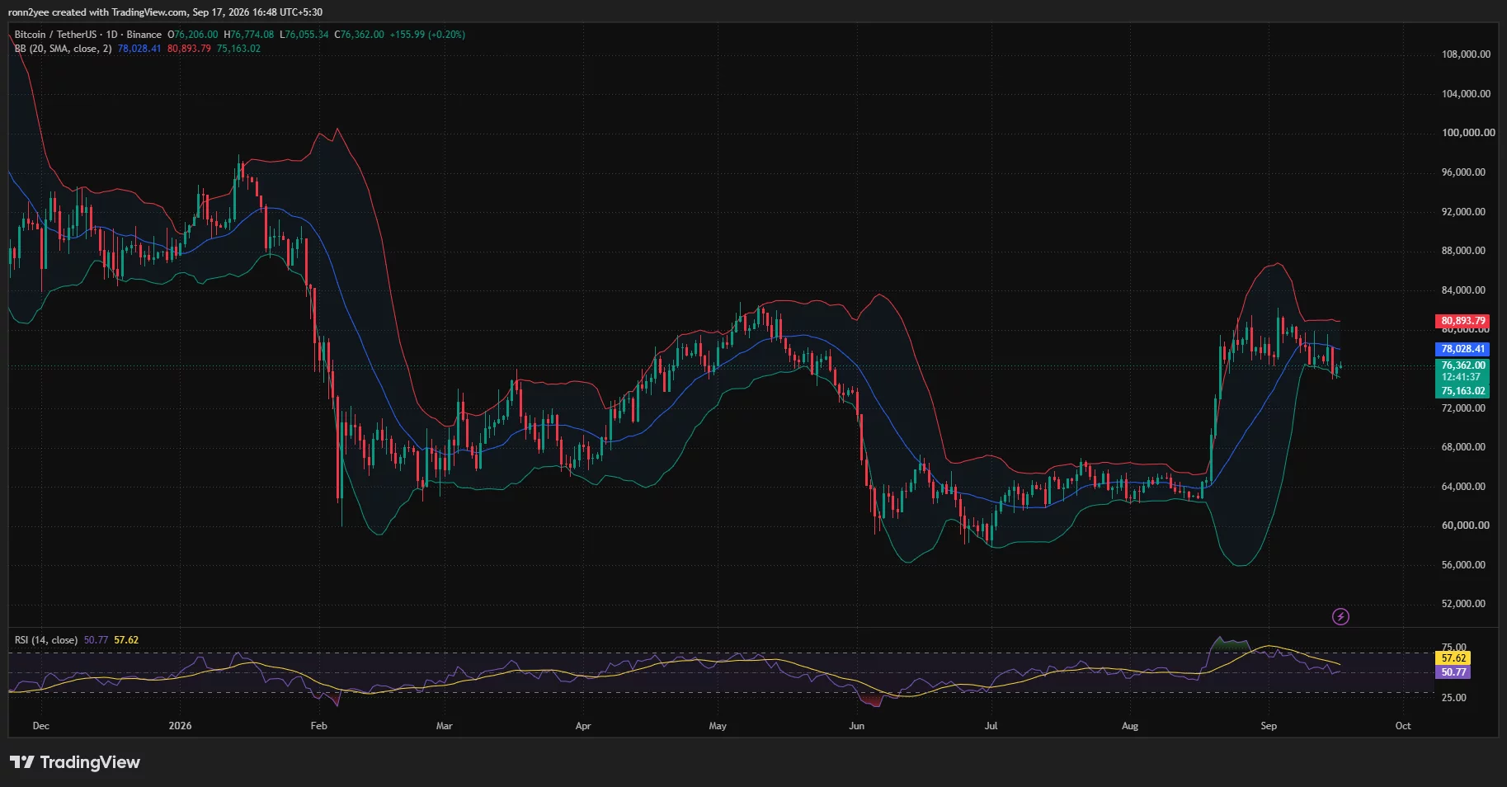Click the 25.00 RSI scale label
The width and height of the screenshot is (1507, 787).
(1454, 698)
